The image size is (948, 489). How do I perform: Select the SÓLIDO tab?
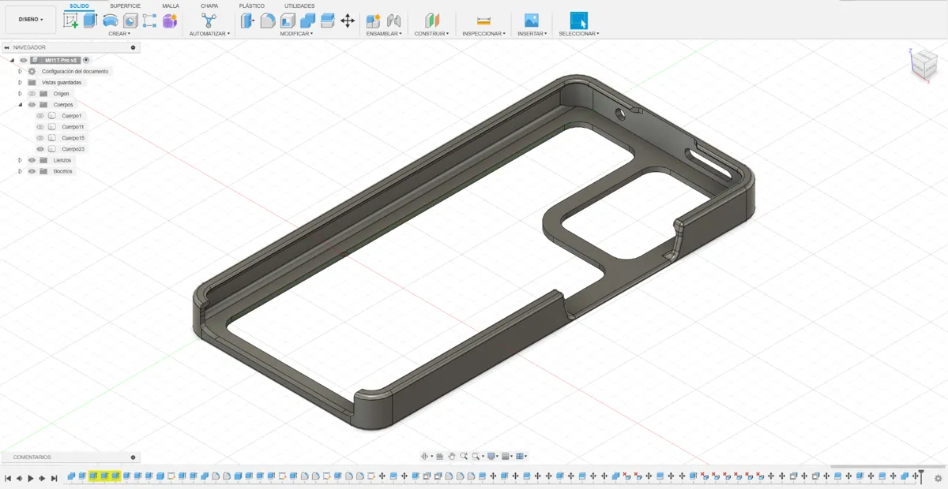click(79, 6)
